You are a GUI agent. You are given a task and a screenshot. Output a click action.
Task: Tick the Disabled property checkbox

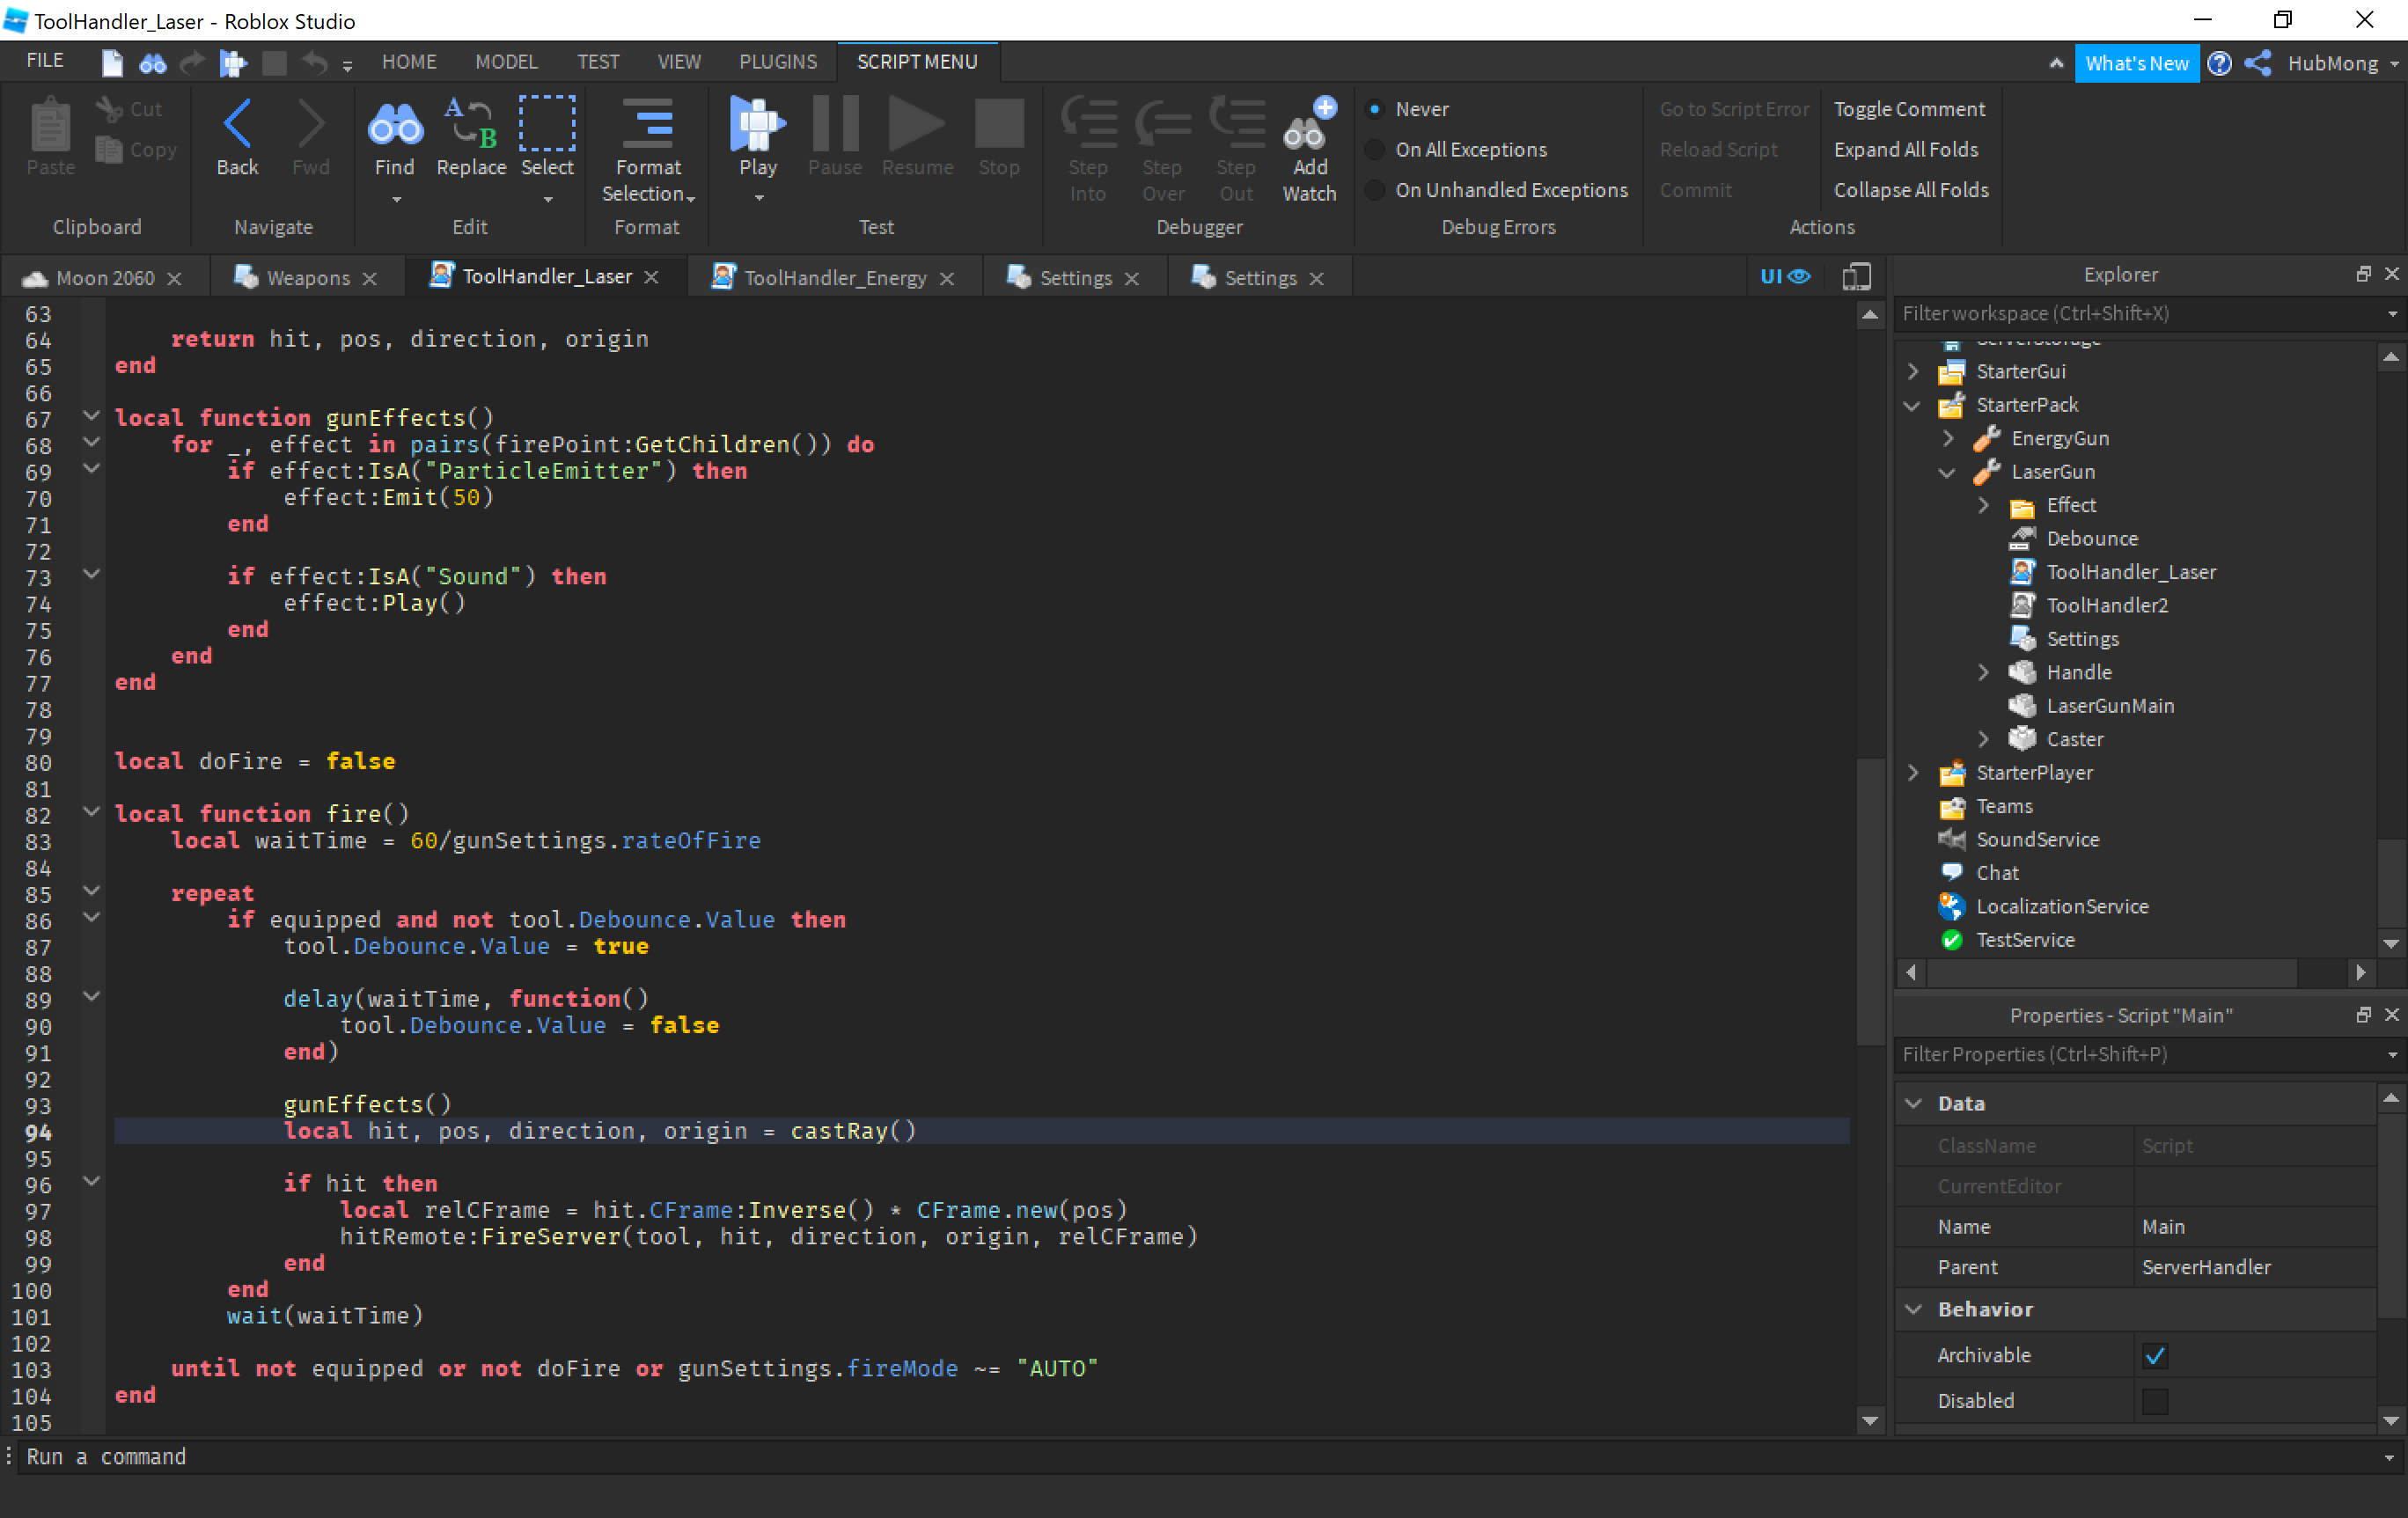[2155, 1400]
